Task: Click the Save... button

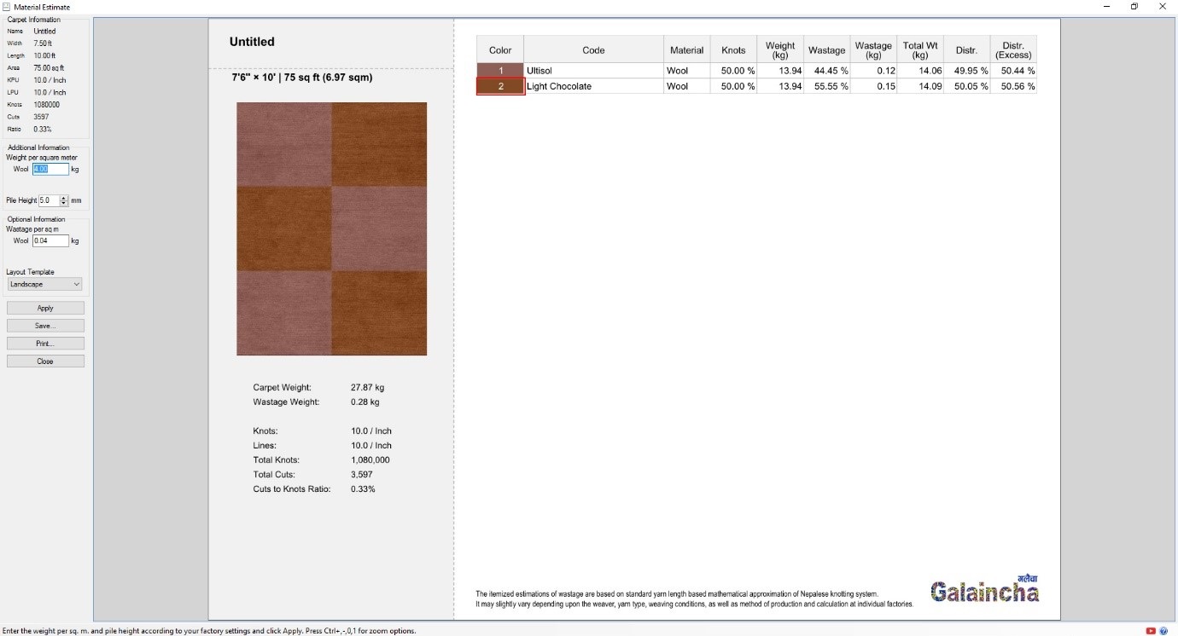Action: pyautogui.click(x=45, y=326)
